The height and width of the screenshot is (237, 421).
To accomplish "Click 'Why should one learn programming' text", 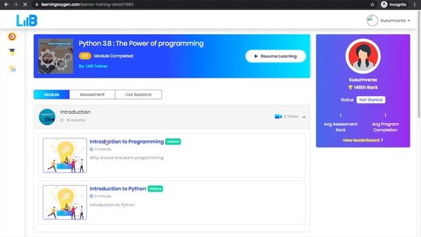I will pyautogui.click(x=126, y=158).
